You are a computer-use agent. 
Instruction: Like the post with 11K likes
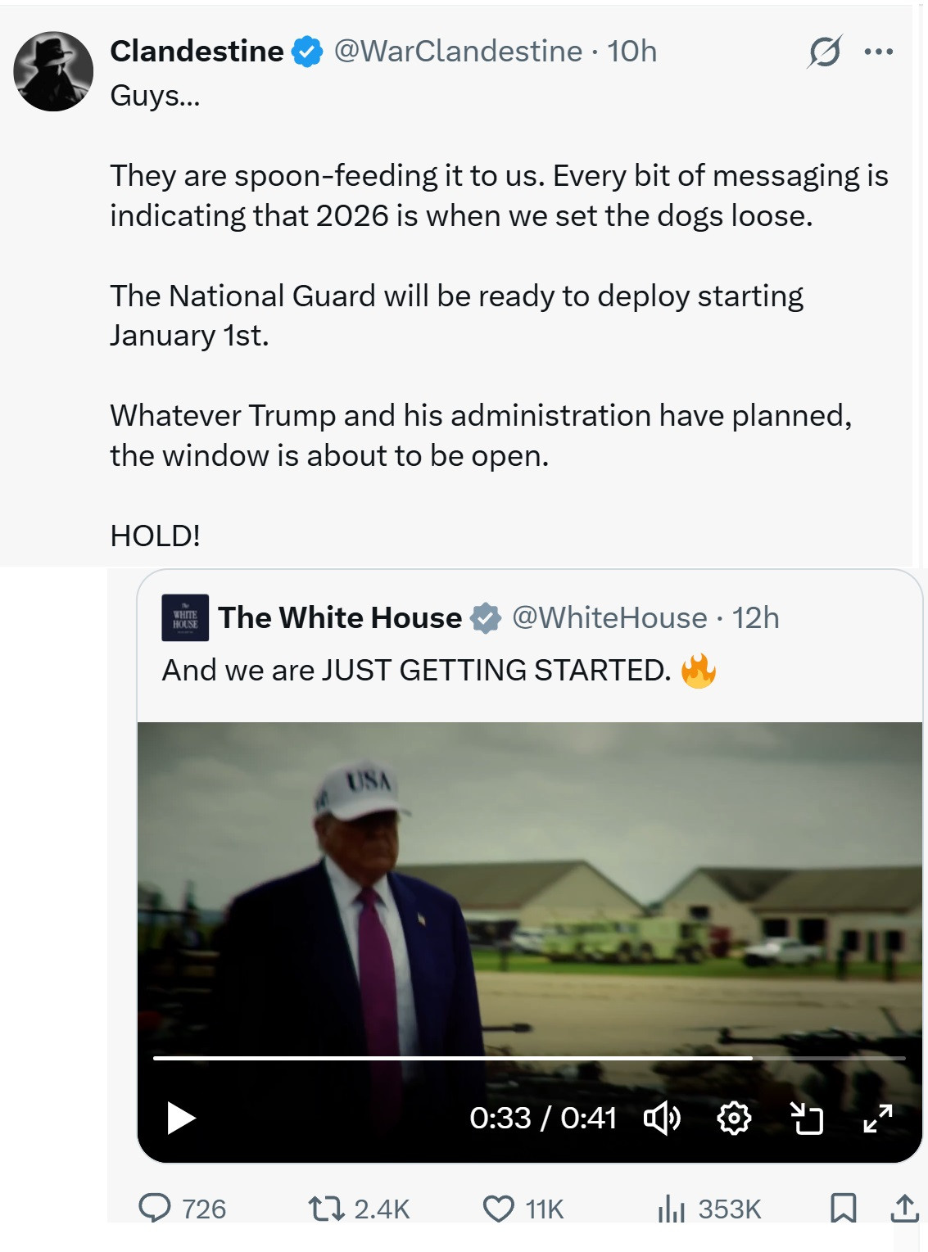pos(498,1208)
